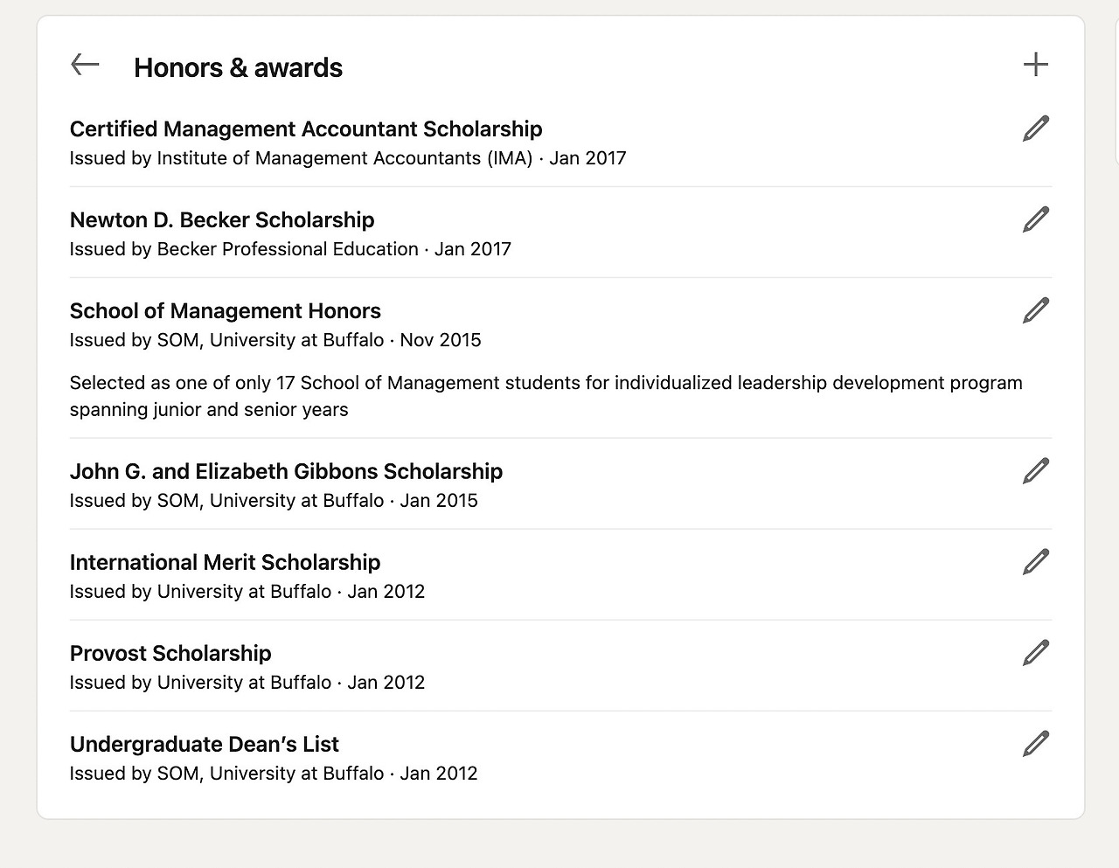Screen dimensions: 1119x868
Task: Edit Certified Management Accountant Scholarship entry
Action: (x=1035, y=128)
